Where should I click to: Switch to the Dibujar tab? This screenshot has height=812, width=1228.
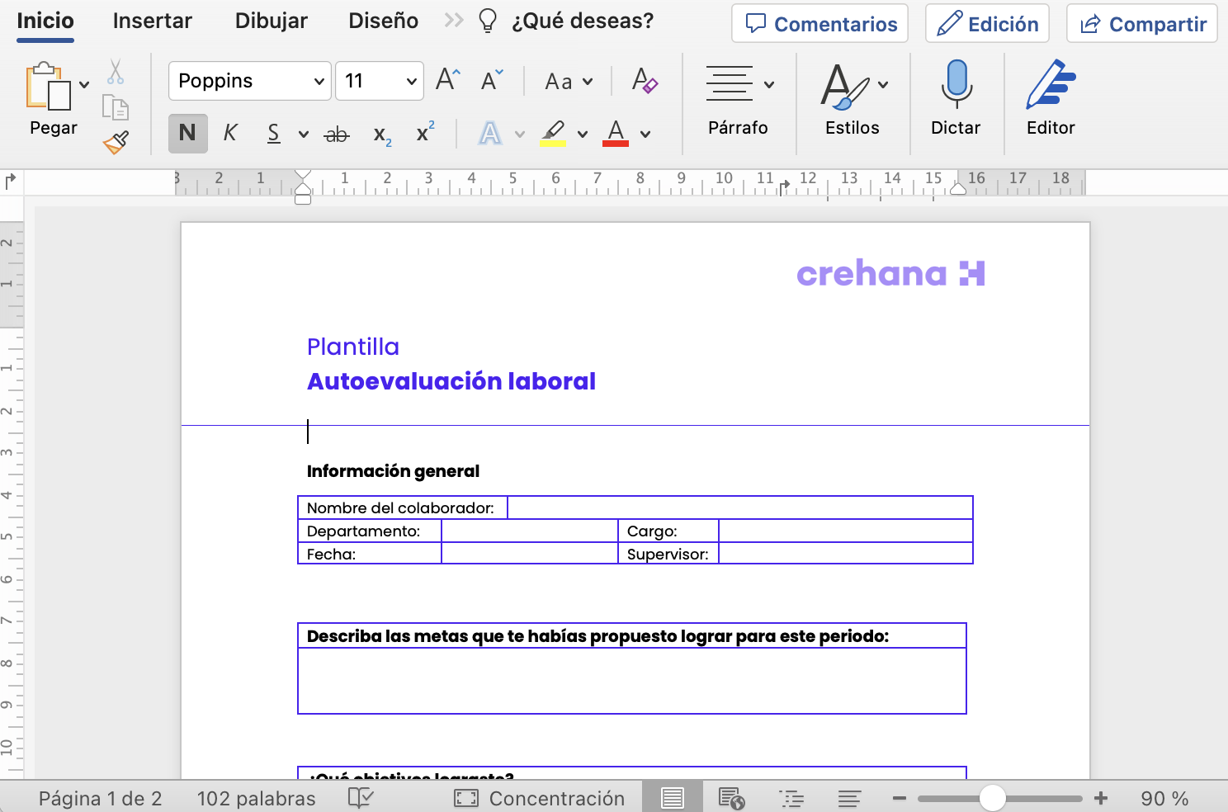click(271, 21)
